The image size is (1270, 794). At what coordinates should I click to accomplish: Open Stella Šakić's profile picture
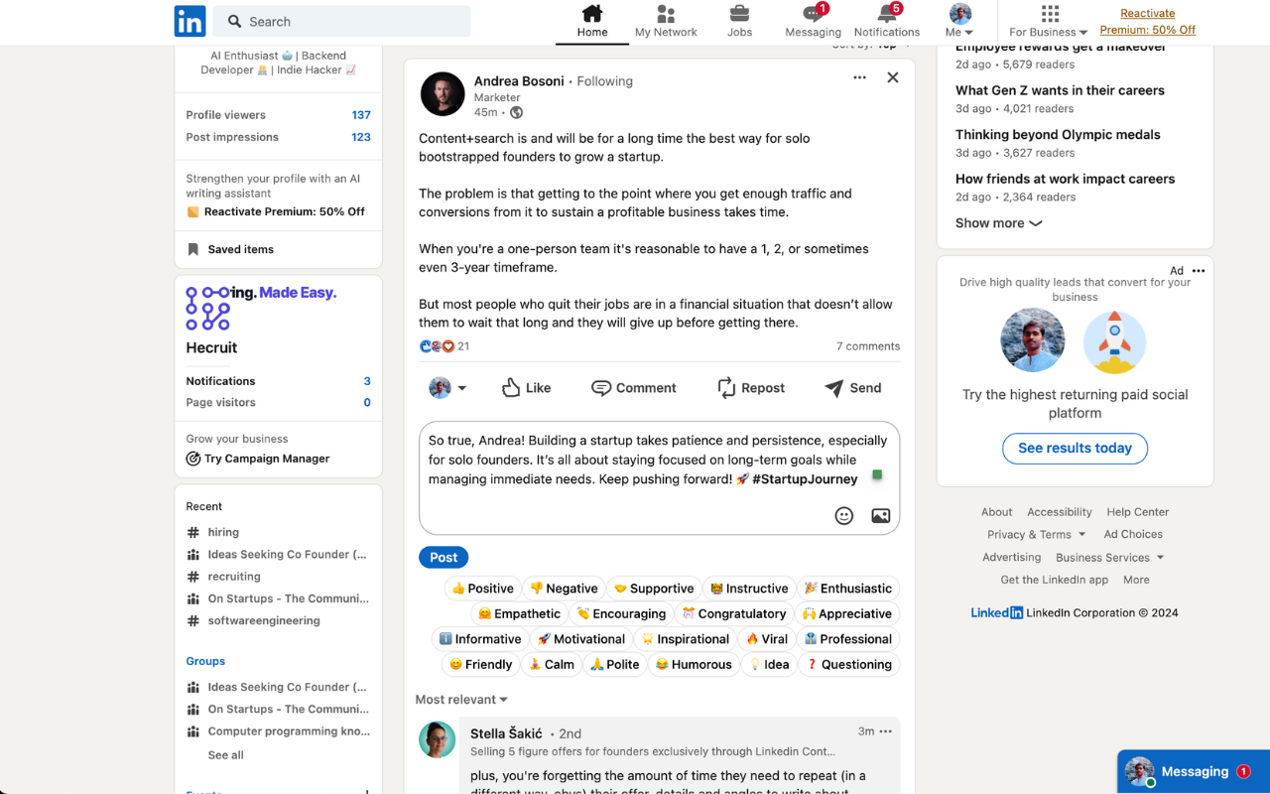(438, 739)
